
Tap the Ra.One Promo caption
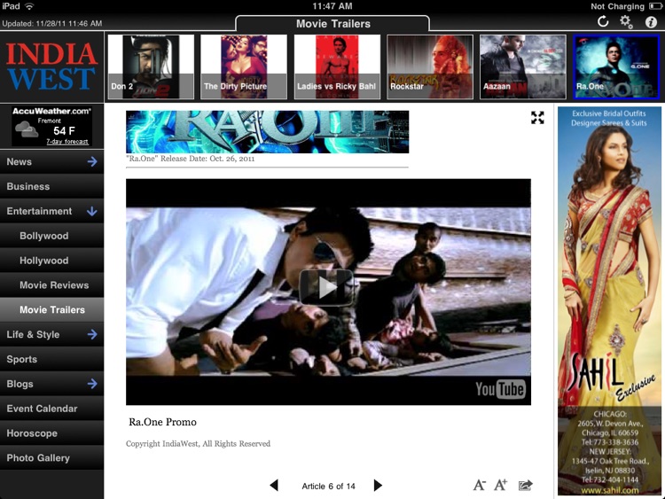(x=162, y=422)
